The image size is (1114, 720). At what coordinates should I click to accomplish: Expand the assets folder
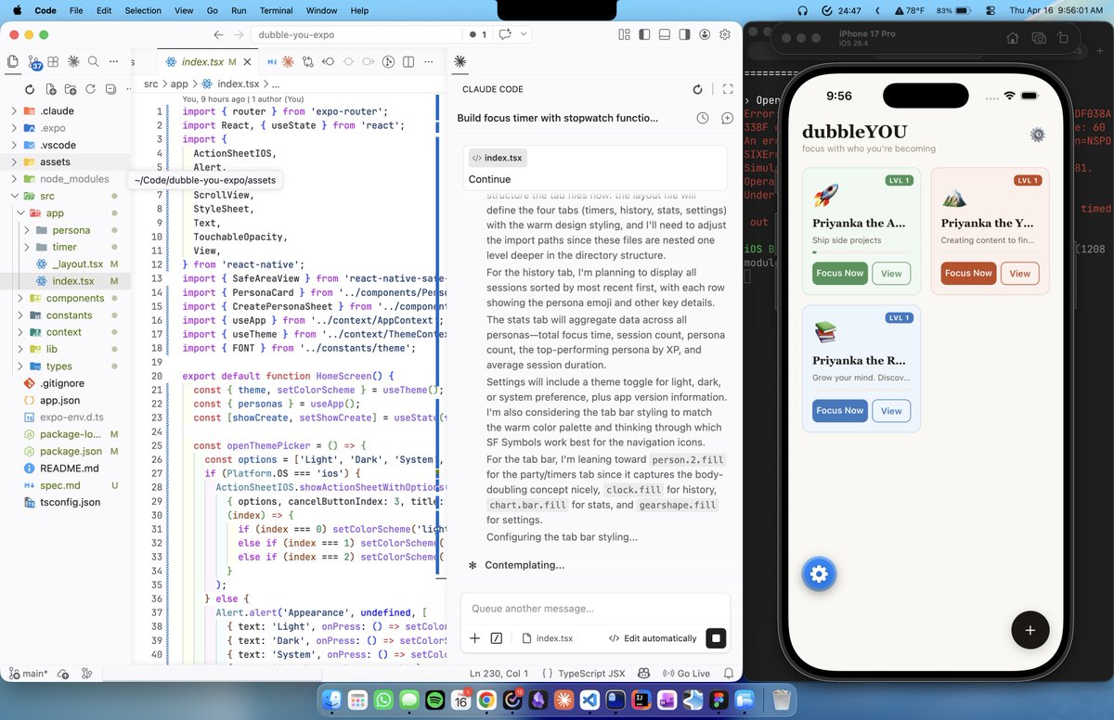[x=65, y=161]
